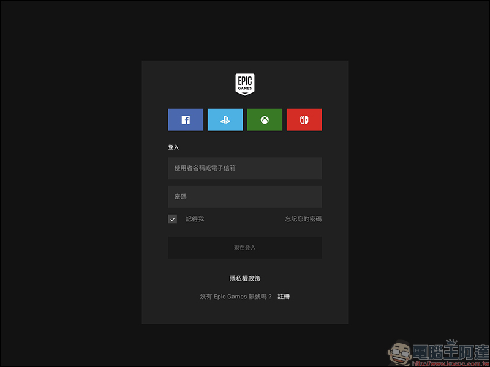This screenshot has width=490, height=367.
Task: Toggle the 記得我 checkbox
Action: tap(173, 219)
